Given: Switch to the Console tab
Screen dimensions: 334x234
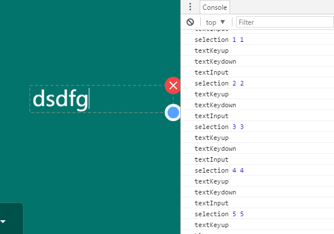Looking at the screenshot, I should (215, 7).
